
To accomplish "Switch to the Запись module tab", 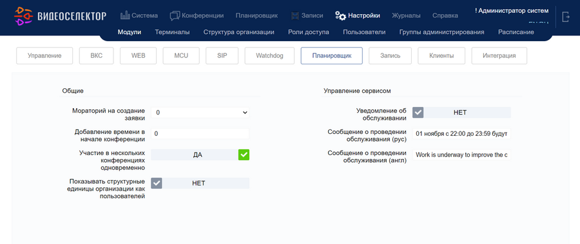I will coord(391,56).
